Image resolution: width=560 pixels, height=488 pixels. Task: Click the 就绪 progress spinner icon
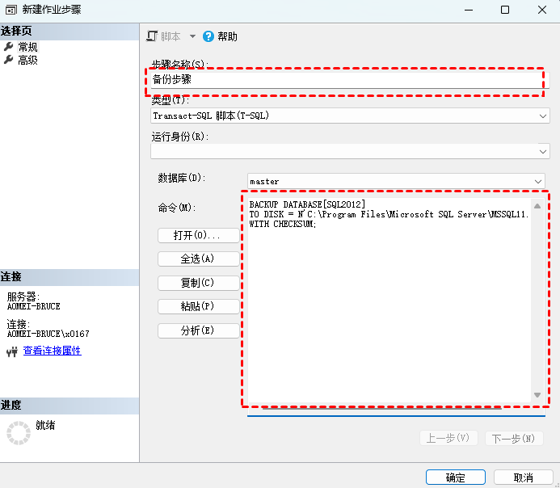coord(19,433)
